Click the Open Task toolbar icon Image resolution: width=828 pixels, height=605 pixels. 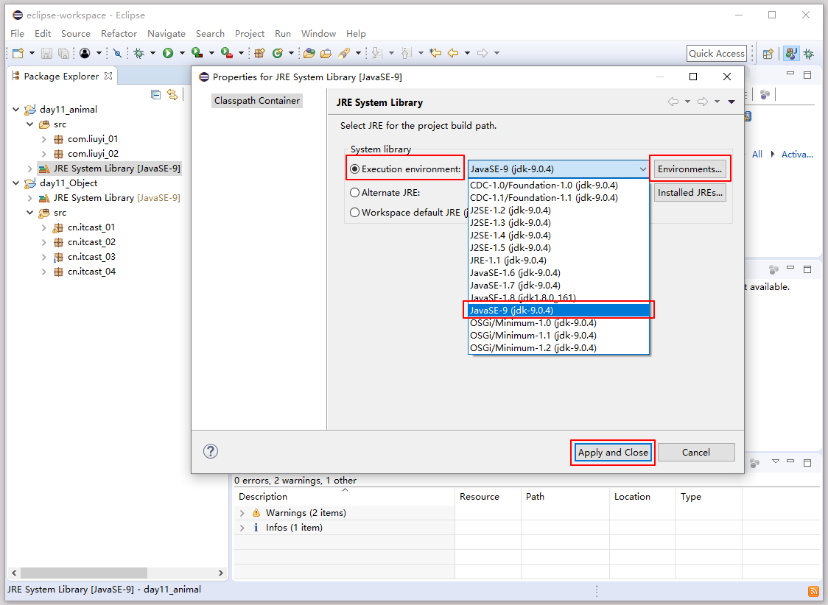326,53
